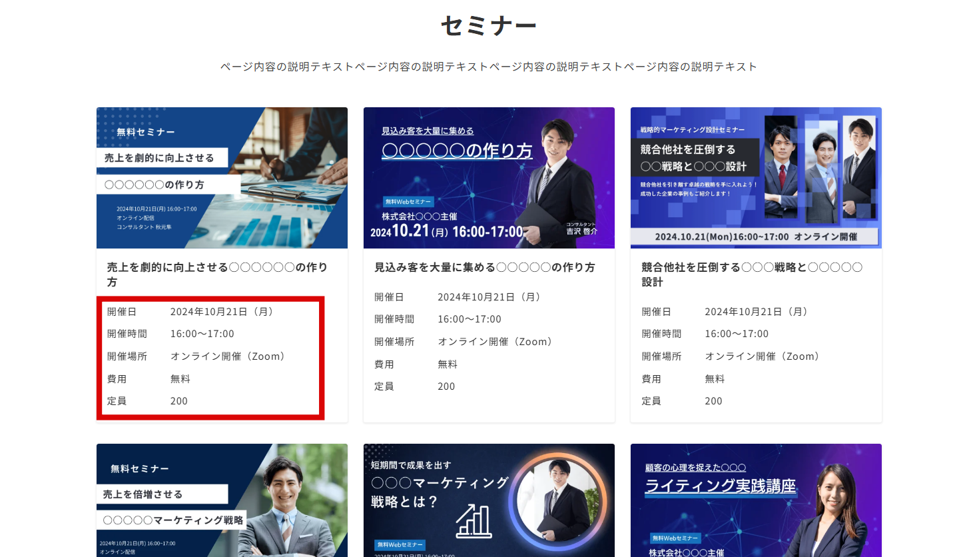
Task: Click 定員 label in 競合他社 card
Action: pos(651,401)
